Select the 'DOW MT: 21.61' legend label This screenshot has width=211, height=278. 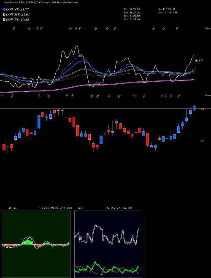[18, 15]
